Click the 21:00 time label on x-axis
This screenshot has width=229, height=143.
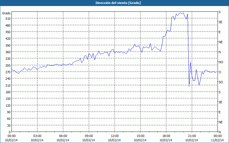pyautogui.click(x=192, y=136)
